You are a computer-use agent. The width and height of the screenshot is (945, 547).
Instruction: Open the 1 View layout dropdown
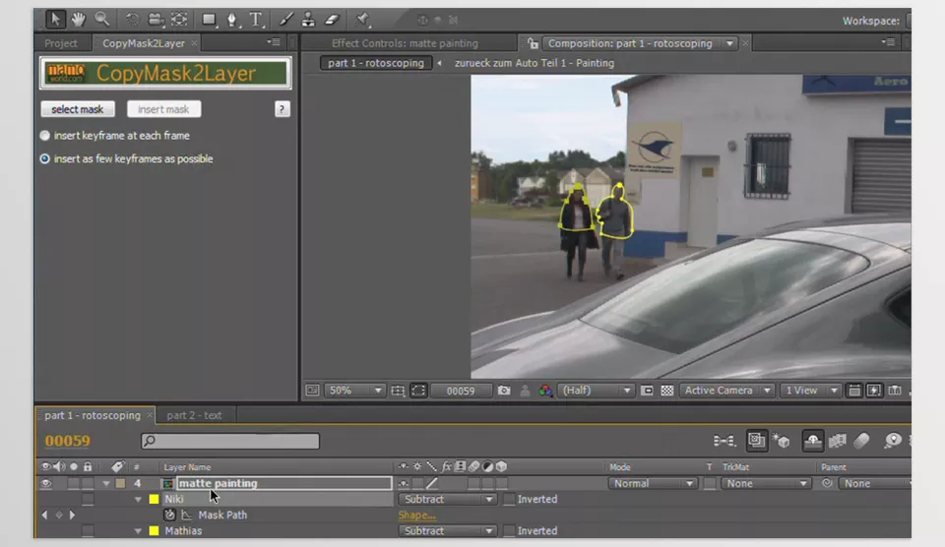coord(810,391)
